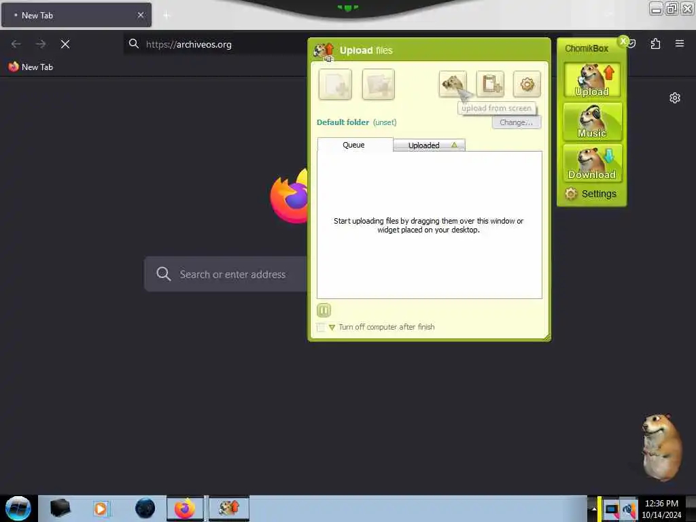
Task: Open the Firefox hamburger menu
Action: [x=680, y=43]
